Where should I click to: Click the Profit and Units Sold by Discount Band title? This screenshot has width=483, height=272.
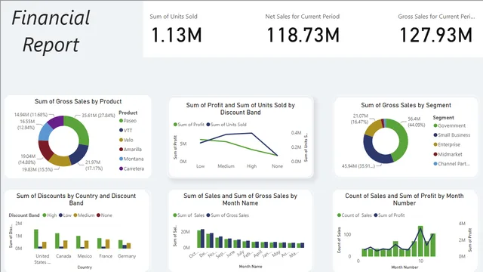(x=240, y=109)
